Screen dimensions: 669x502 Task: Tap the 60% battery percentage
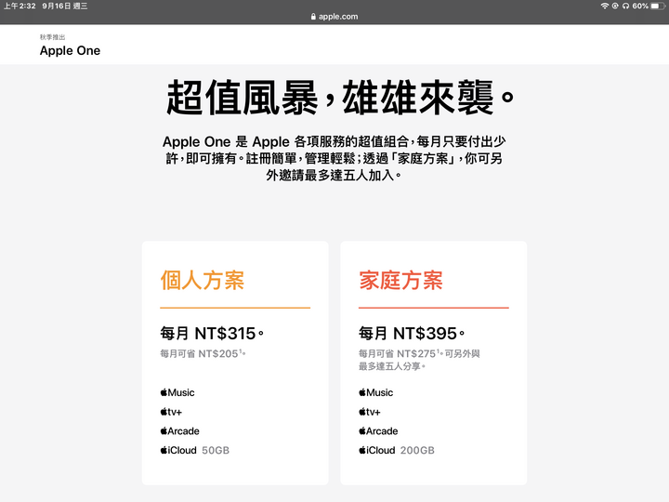[640, 6]
